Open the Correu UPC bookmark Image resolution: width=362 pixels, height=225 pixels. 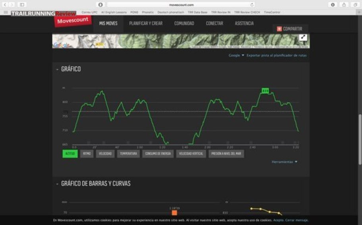(90, 12)
